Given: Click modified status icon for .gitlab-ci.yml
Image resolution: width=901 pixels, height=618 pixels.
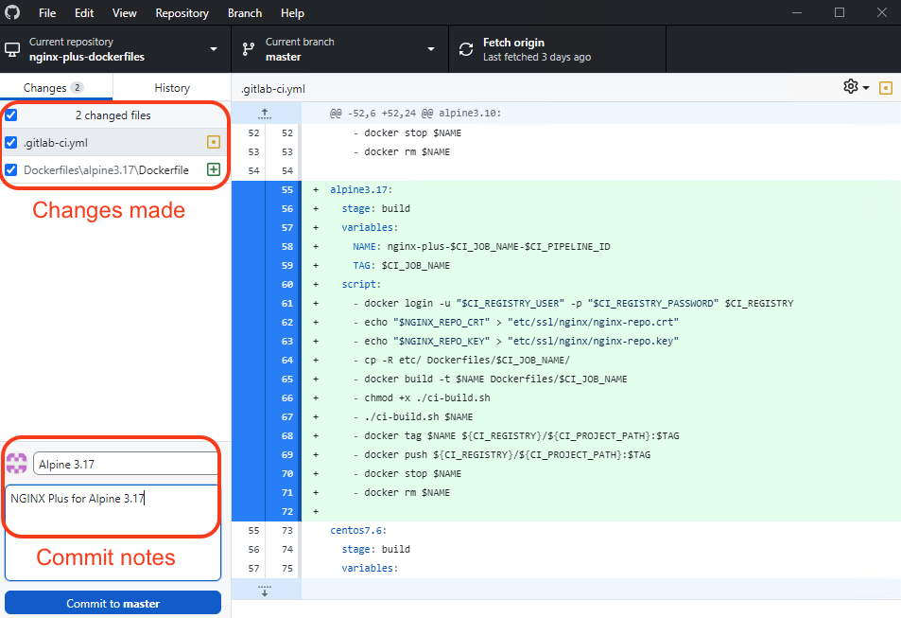Looking at the screenshot, I should (x=213, y=142).
